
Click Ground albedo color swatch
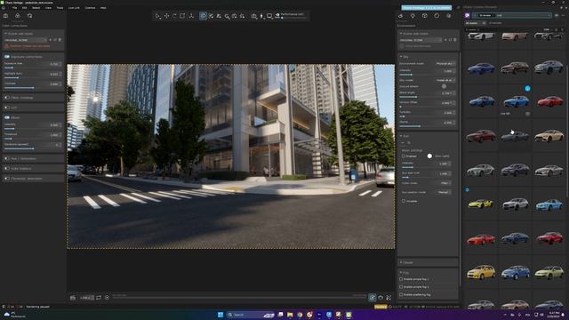coord(444,86)
